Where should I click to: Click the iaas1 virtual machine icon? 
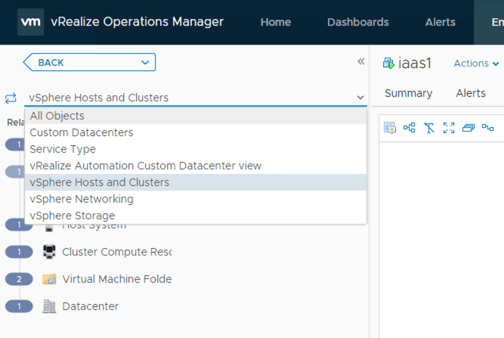[x=390, y=64]
